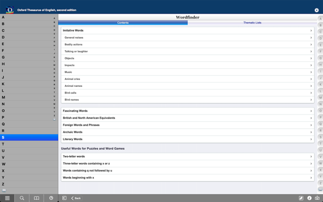Image resolution: width=323 pixels, height=202 pixels.
Task: Click the Wordfinder title heading
Action: [187, 17]
